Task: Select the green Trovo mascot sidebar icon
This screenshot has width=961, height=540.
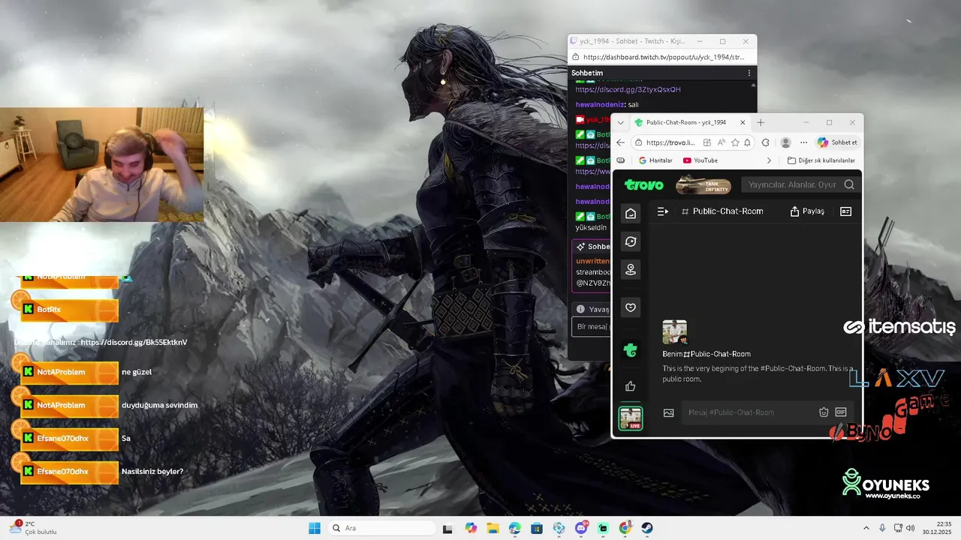Action: pos(631,349)
